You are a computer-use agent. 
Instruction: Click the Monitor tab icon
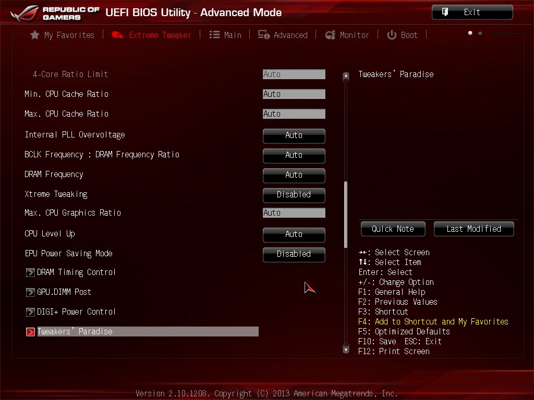(x=330, y=35)
